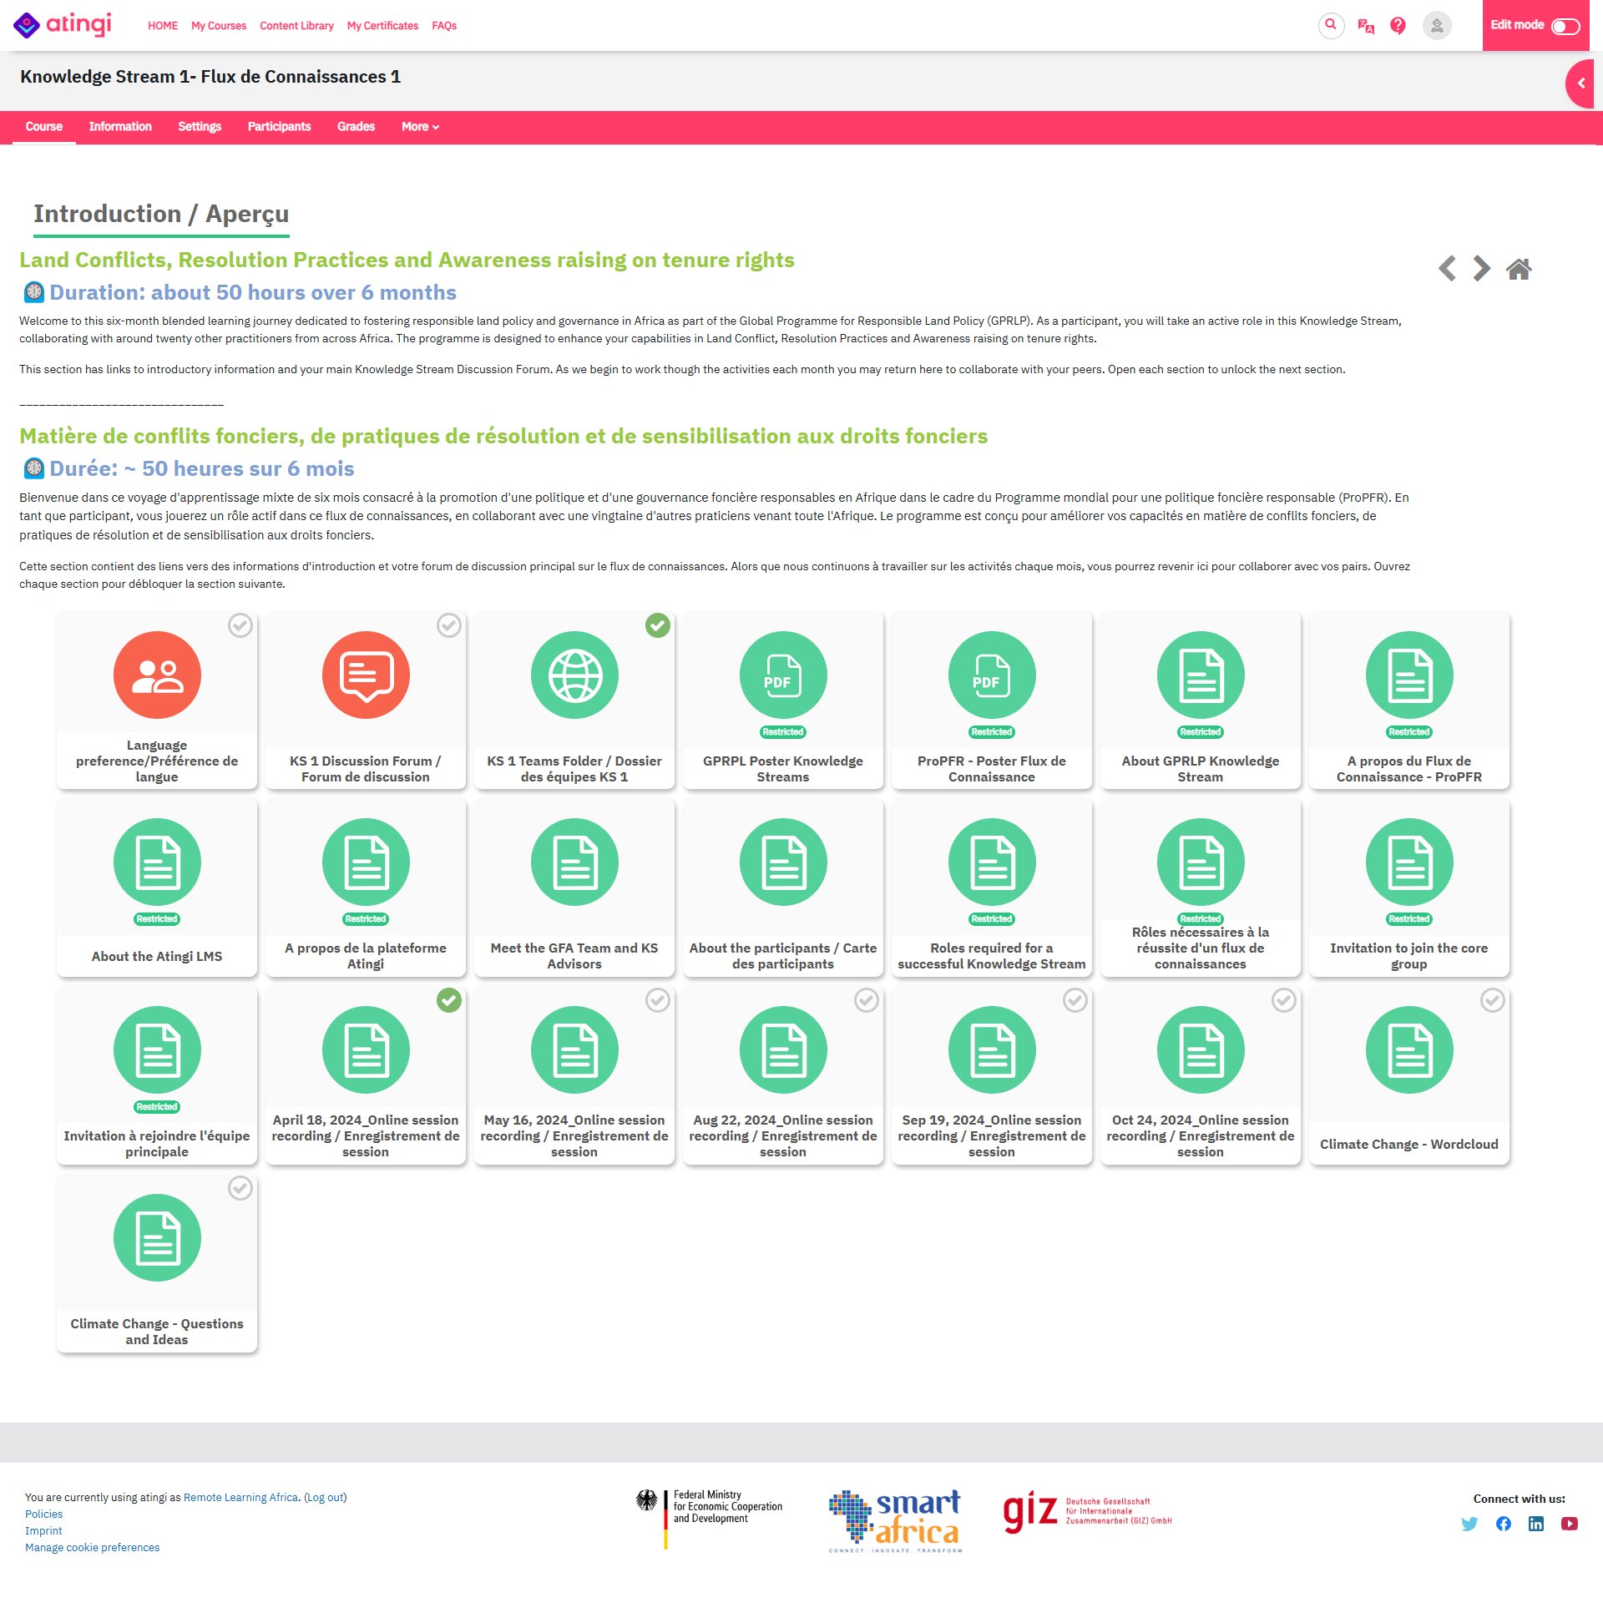This screenshot has height=1608, width=1603.
Task: Click the Log out link
Action: coord(326,1497)
